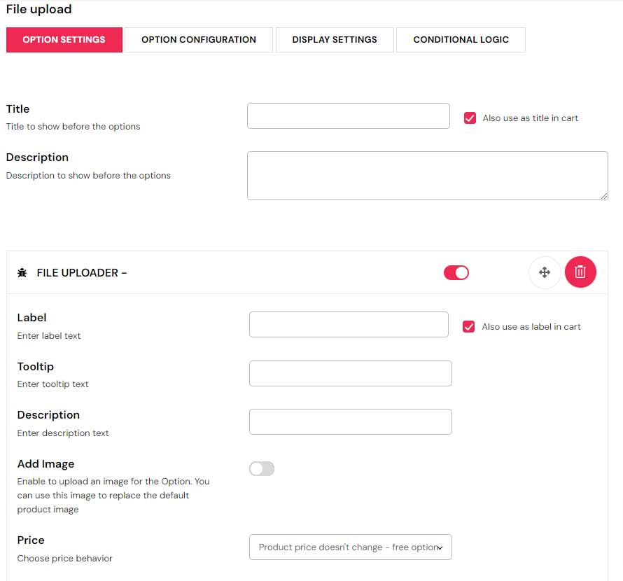Focus the Title input field
This screenshot has width=623, height=581.
click(x=348, y=116)
